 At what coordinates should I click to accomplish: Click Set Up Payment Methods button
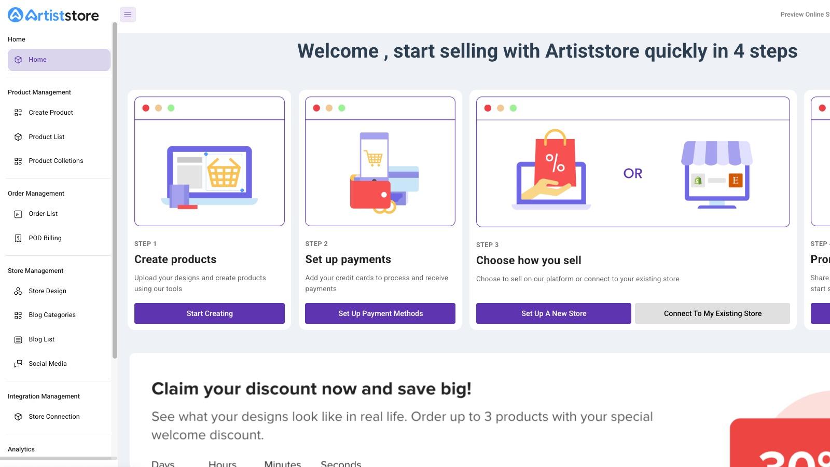coord(380,313)
